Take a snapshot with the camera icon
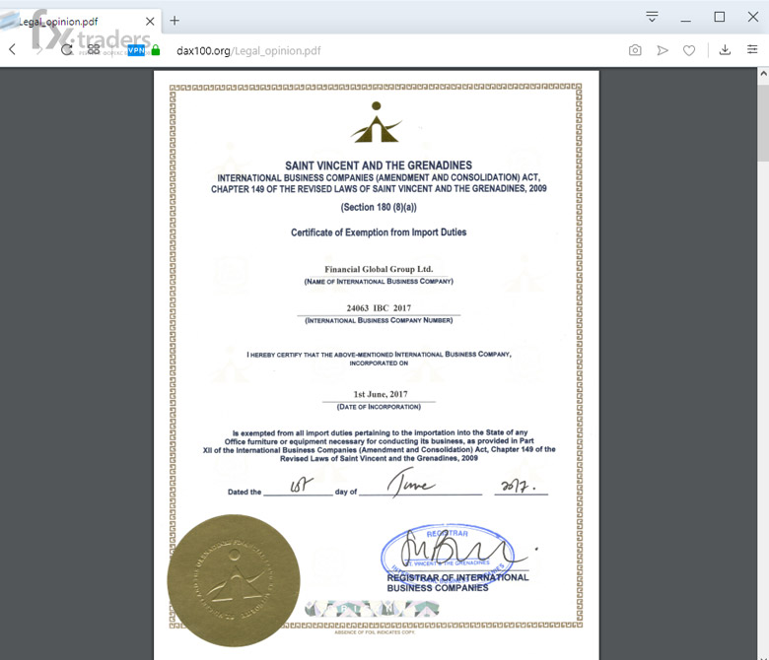 click(635, 50)
